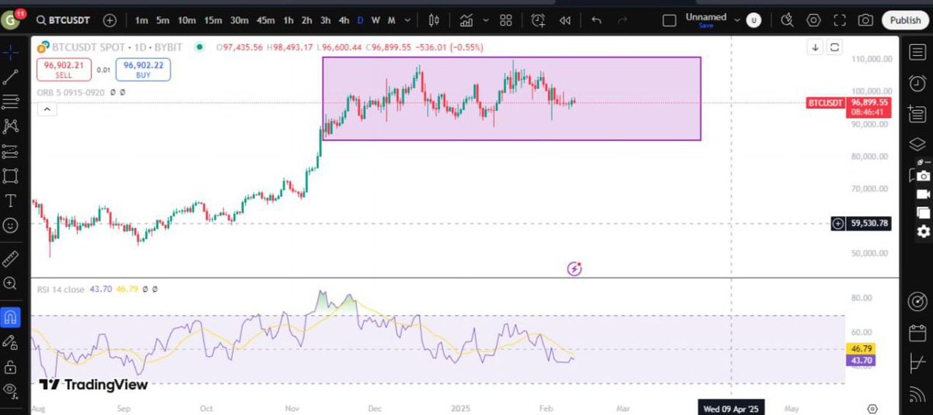Open the Watchlist panel icon
The width and height of the screenshot is (933, 415).
point(917,52)
